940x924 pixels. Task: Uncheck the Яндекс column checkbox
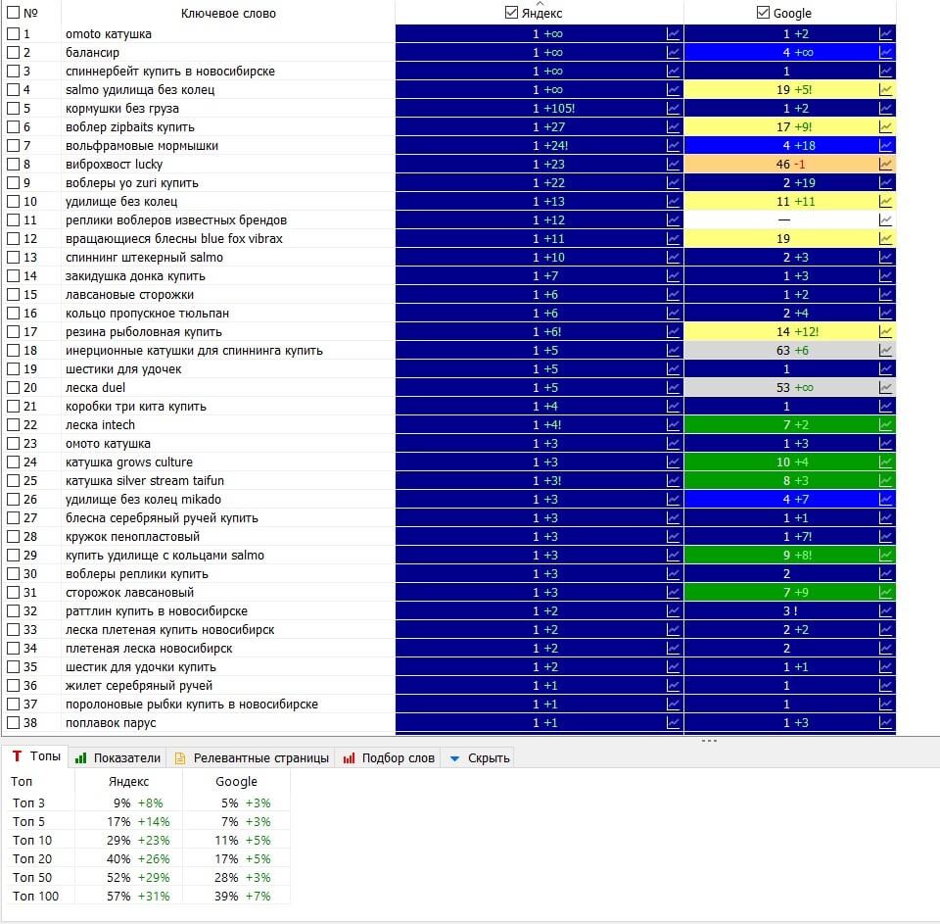click(511, 13)
